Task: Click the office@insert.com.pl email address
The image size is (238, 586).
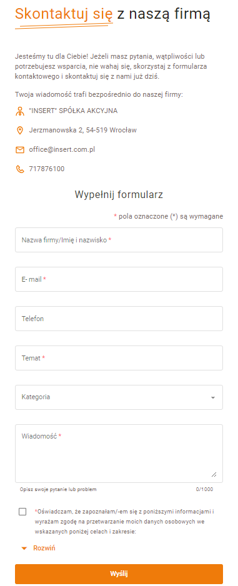Action: (62, 150)
